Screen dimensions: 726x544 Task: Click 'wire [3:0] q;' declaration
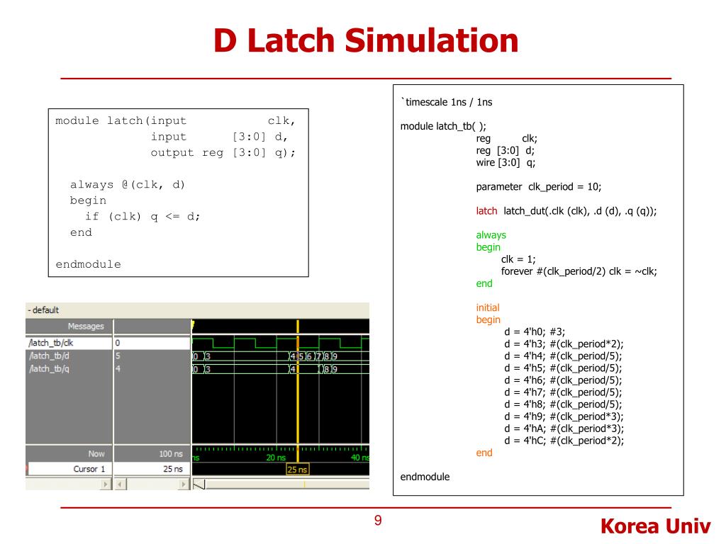pyautogui.click(x=506, y=163)
